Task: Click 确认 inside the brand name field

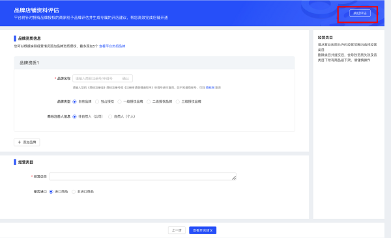Action: click(126, 79)
